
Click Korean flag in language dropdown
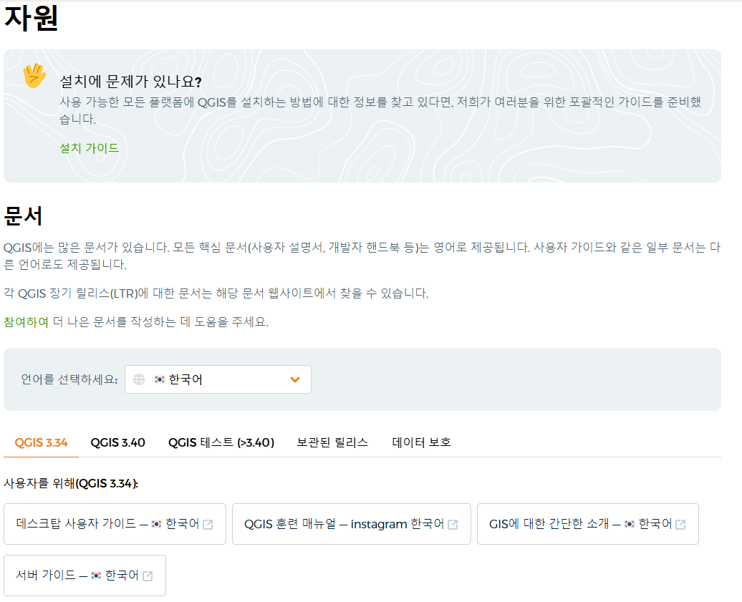click(x=160, y=379)
